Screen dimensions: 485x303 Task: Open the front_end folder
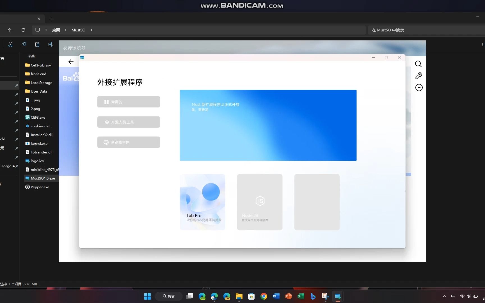pos(36,74)
